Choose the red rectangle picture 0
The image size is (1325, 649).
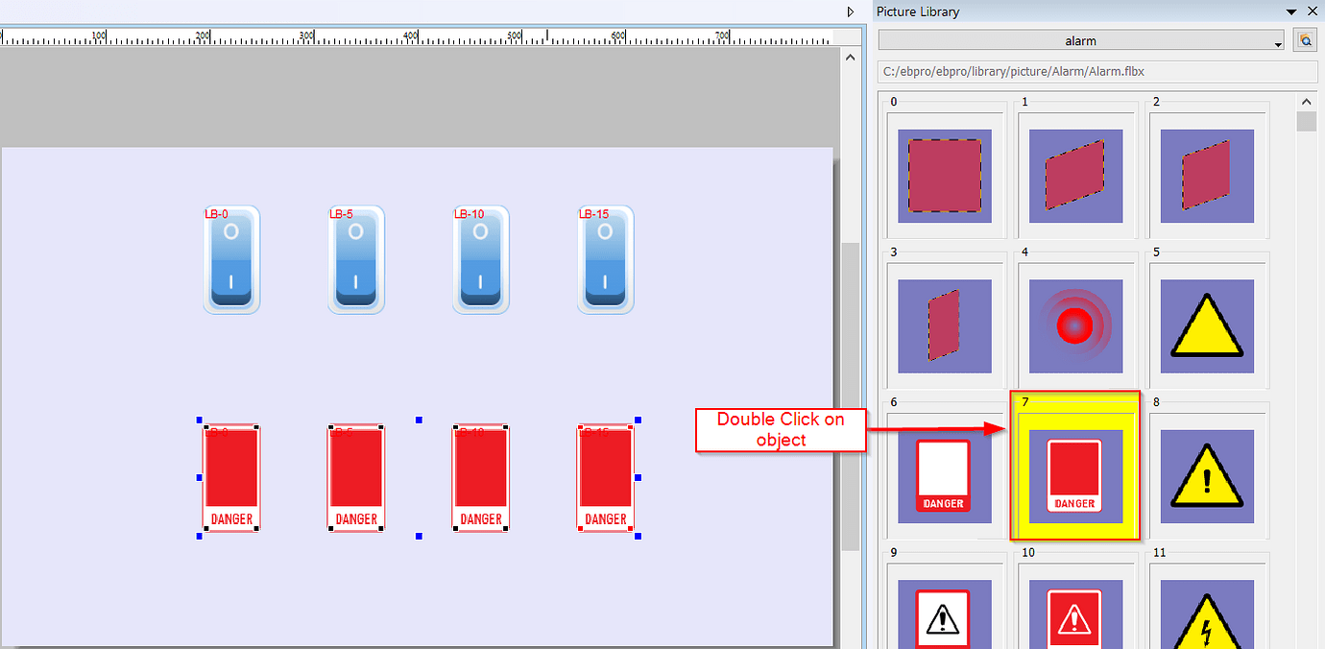tap(944, 176)
